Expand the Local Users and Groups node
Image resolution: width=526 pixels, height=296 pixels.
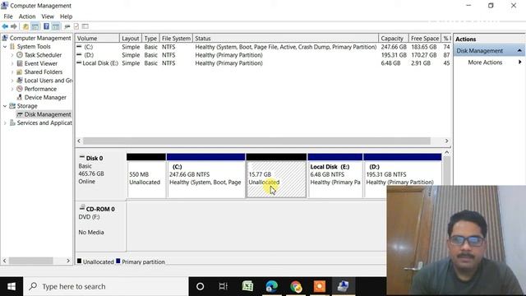pyautogui.click(x=12, y=81)
